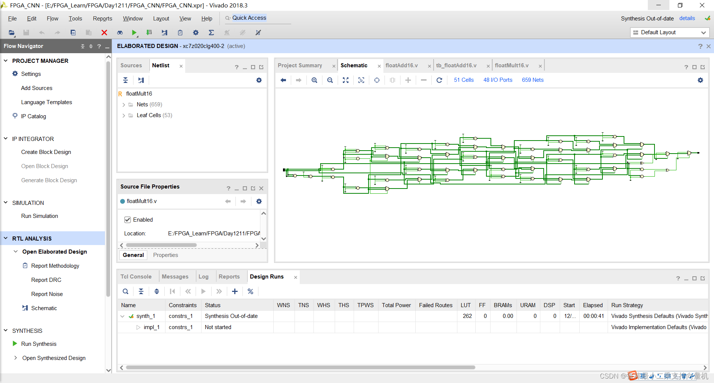Image resolution: width=714 pixels, height=383 pixels.
Task: Click expand all icon in Design Runs
Action: [x=157, y=291]
